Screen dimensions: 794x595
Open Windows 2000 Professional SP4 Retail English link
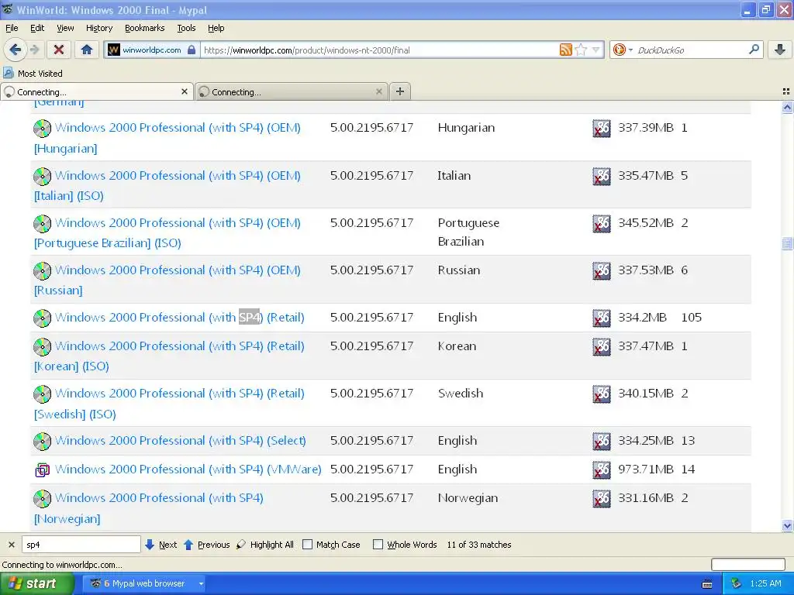(180, 317)
